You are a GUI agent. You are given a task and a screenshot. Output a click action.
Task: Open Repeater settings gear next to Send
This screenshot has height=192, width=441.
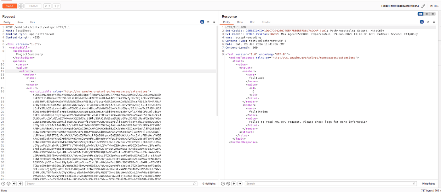tap(21, 6)
